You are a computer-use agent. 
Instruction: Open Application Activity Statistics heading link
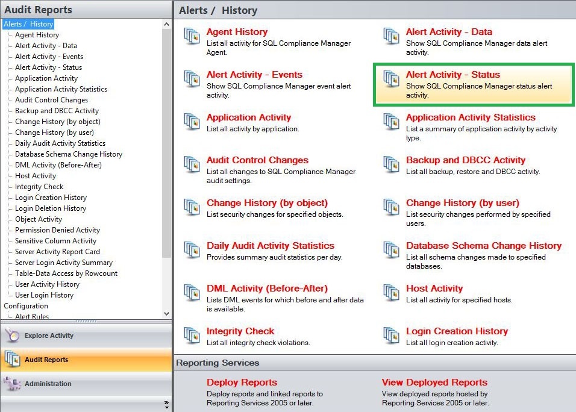point(471,117)
